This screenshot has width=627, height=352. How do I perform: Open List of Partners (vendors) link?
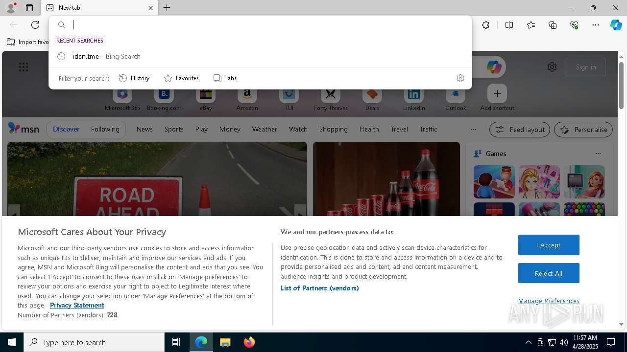[x=320, y=288]
